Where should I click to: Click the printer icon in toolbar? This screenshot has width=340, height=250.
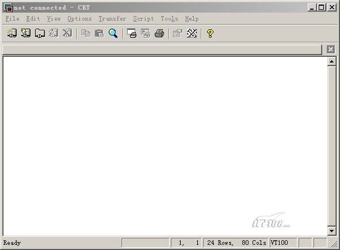159,33
